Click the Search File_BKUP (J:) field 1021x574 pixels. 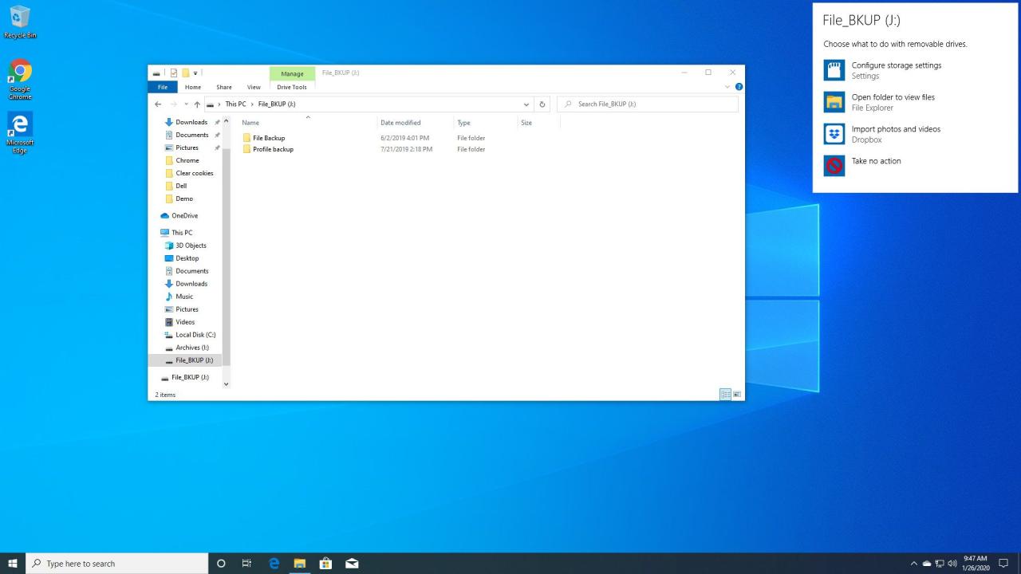pyautogui.click(x=647, y=104)
